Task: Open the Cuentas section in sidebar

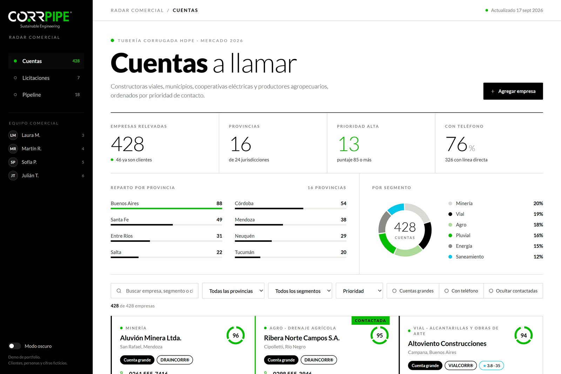Action: tap(46, 61)
